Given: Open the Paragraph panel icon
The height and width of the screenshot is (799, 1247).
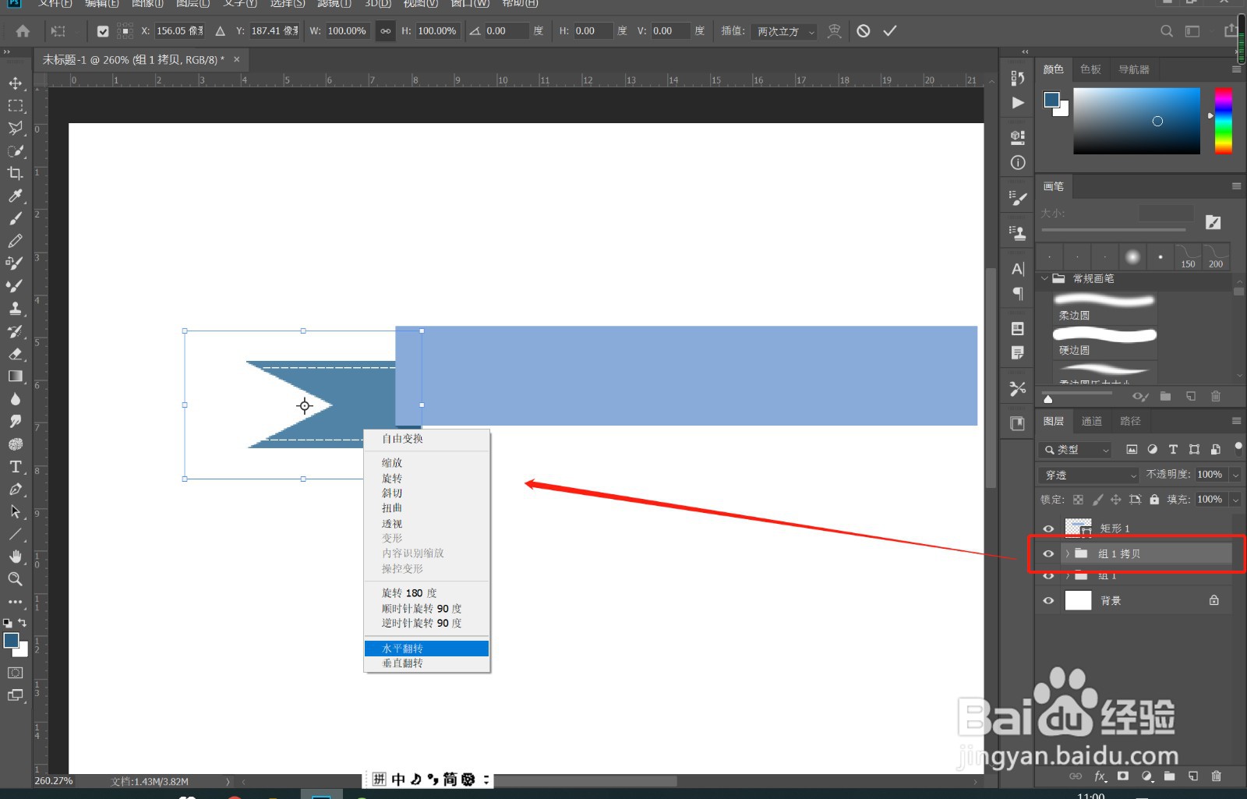Looking at the screenshot, I should click(1018, 294).
